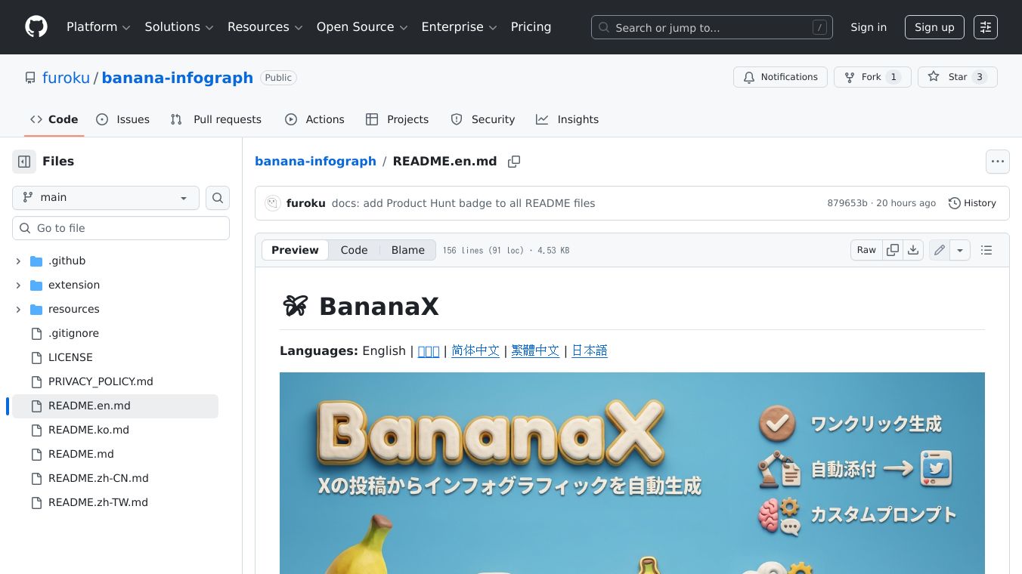Open the 简体中文 README link
The height and width of the screenshot is (574, 1022).
click(x=475, y=350)
